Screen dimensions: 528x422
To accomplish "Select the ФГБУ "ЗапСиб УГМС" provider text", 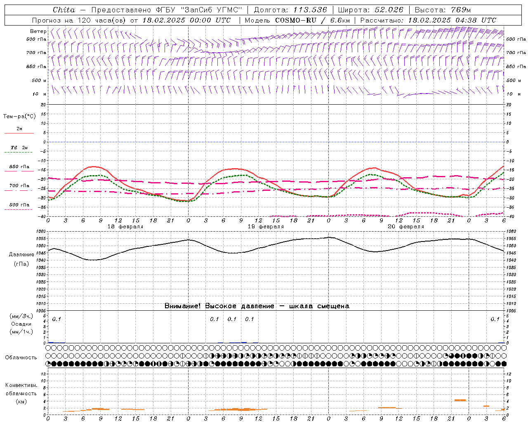I will 199,10.
